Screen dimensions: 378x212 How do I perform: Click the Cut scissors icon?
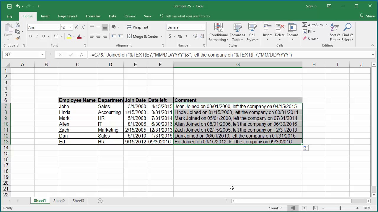coord(18,25)
